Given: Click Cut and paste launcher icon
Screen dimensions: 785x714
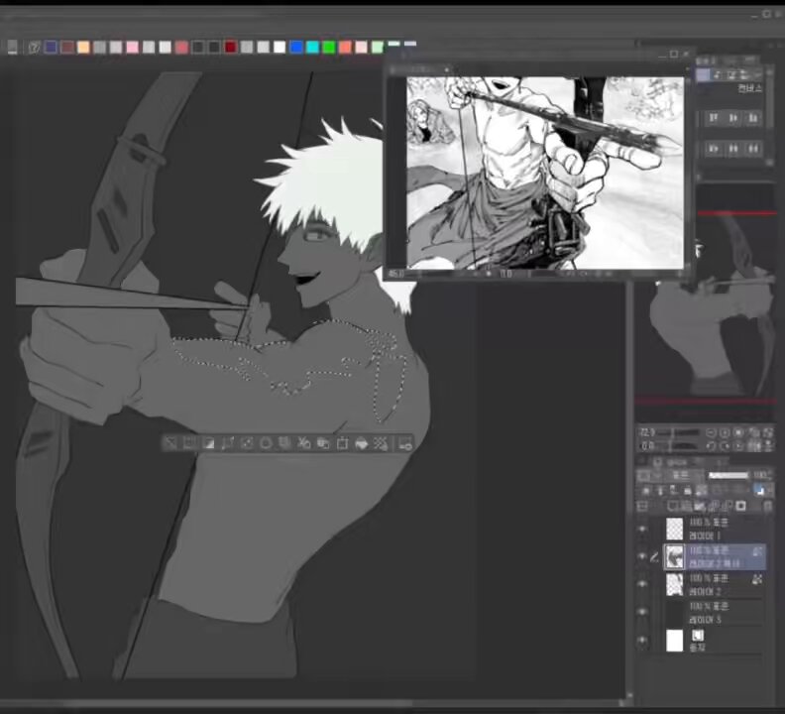Looking at the screenshot, I should pyautogui.click(x=304, y=443).
